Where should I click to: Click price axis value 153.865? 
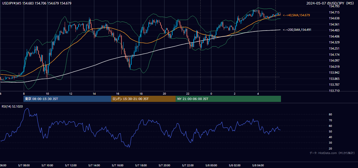coord(334,79)
